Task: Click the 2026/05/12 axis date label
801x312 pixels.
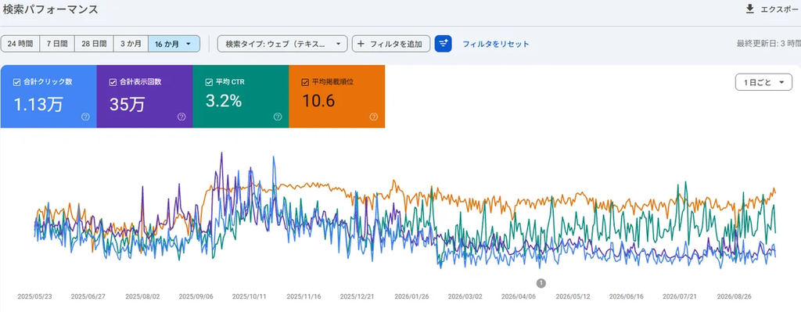Action: coord(573,296)
